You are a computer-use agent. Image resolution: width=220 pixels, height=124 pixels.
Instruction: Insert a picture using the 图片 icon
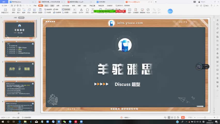[19, 10]
